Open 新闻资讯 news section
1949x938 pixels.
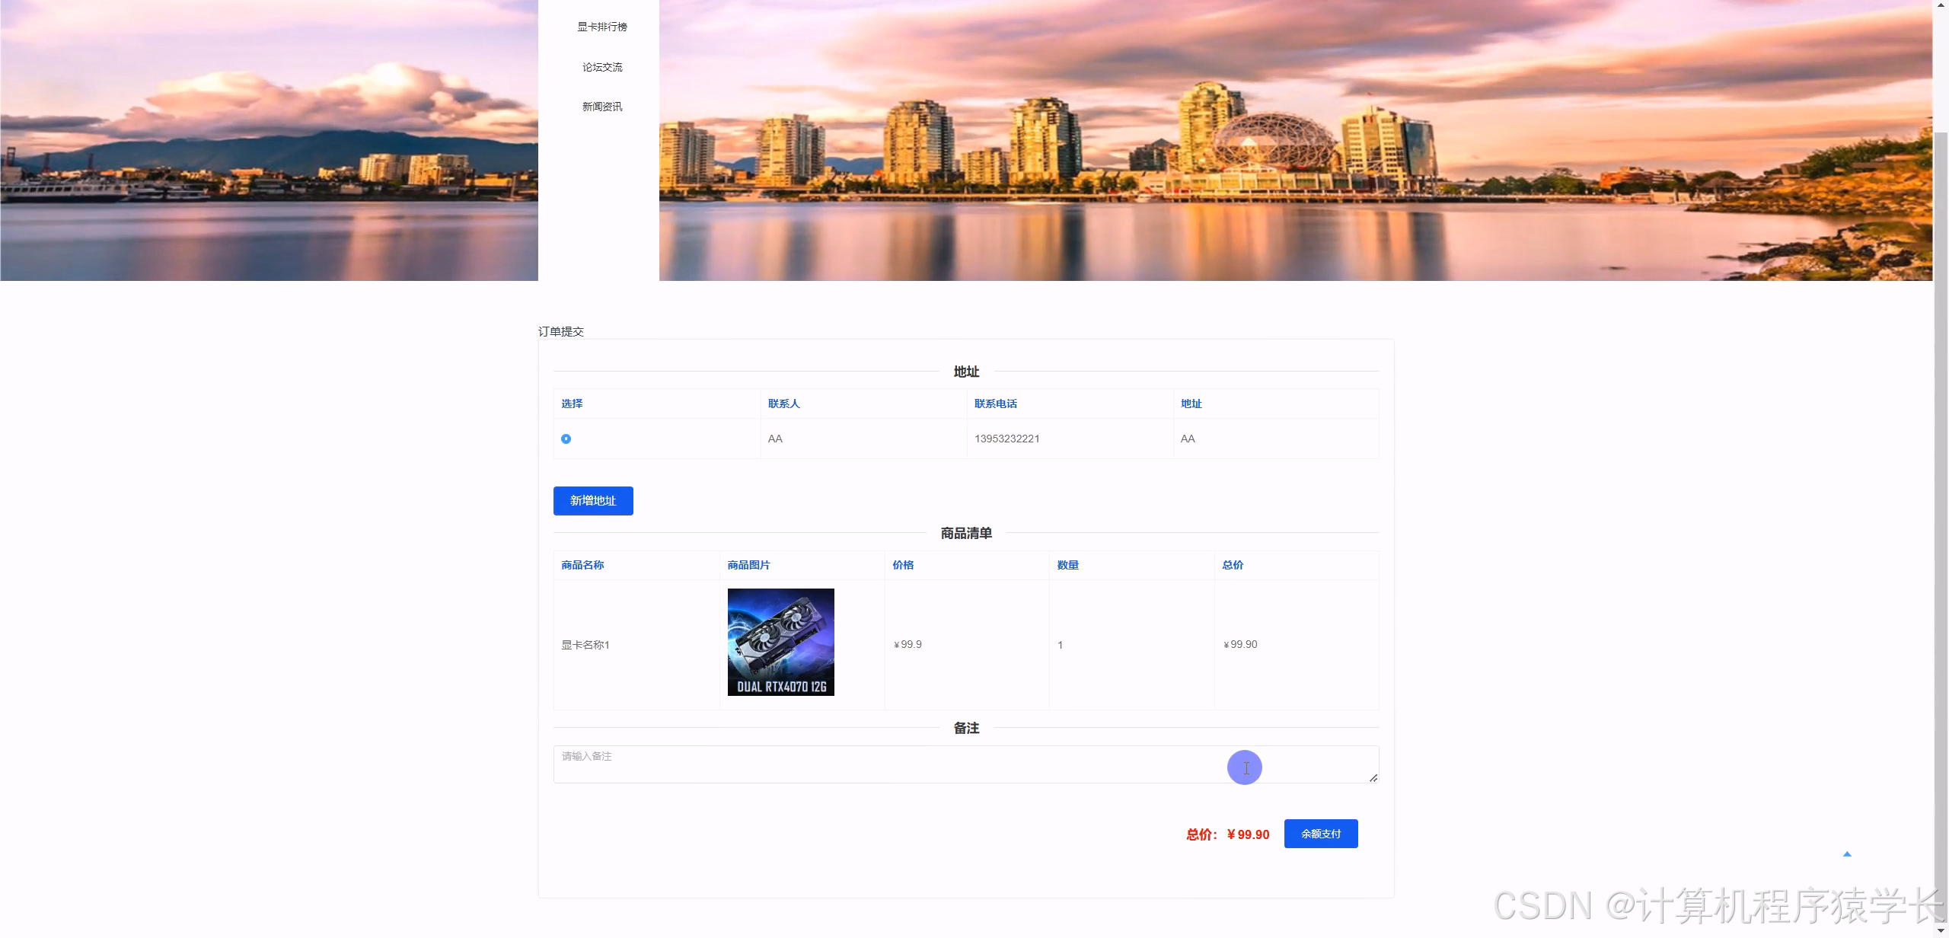pyautogui.click(x=601, y=107)
